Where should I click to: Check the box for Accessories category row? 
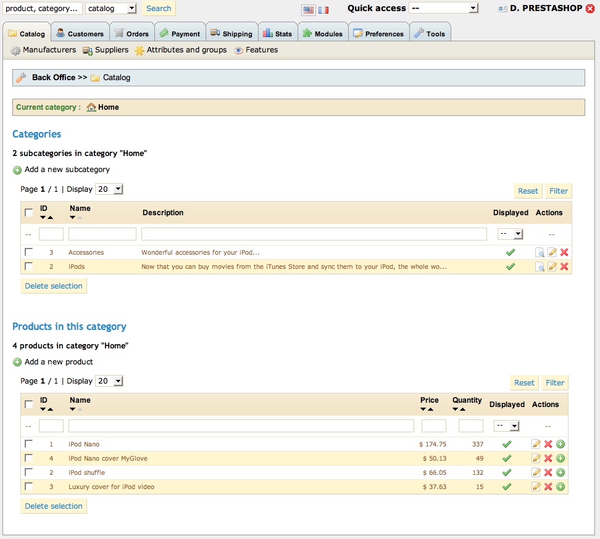coord(29,252)
